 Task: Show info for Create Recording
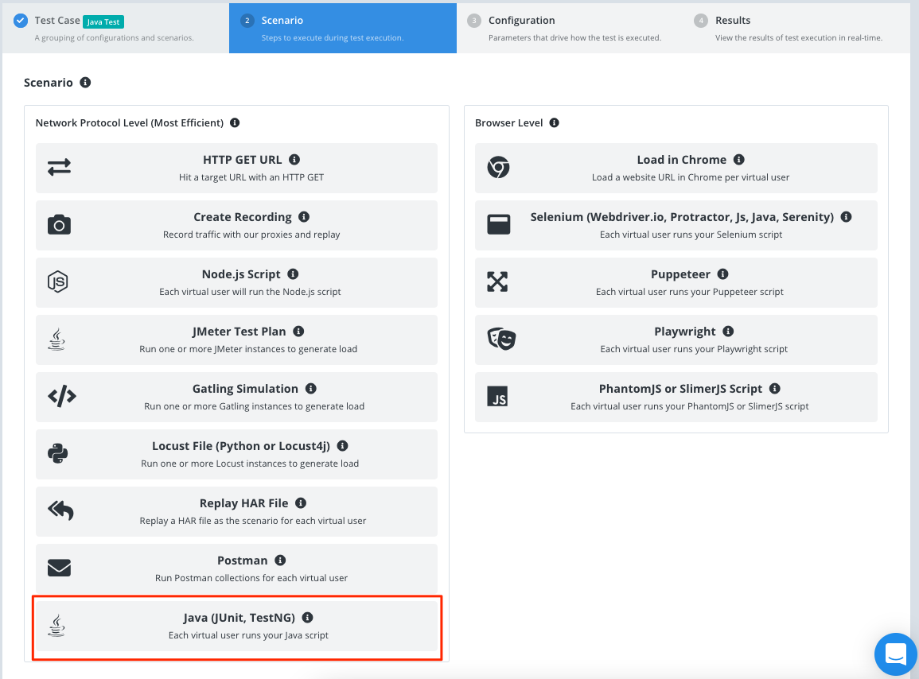point(304,217)
